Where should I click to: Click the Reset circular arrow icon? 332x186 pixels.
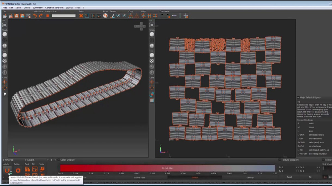coord(105,16)
